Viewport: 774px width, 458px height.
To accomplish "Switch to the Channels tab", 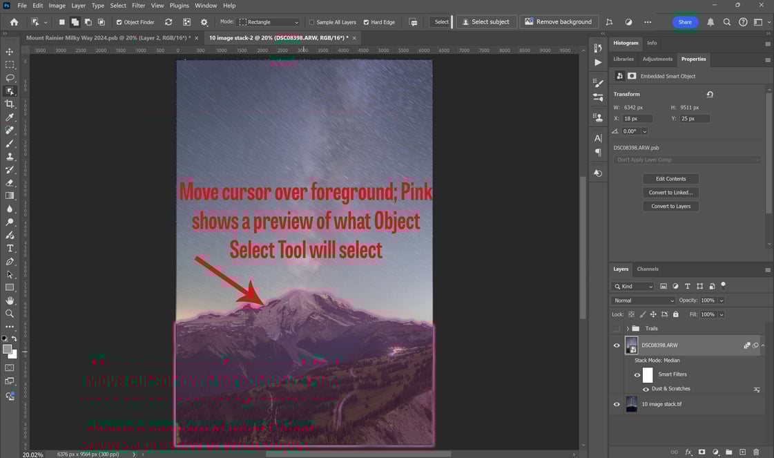I will 648,269.
